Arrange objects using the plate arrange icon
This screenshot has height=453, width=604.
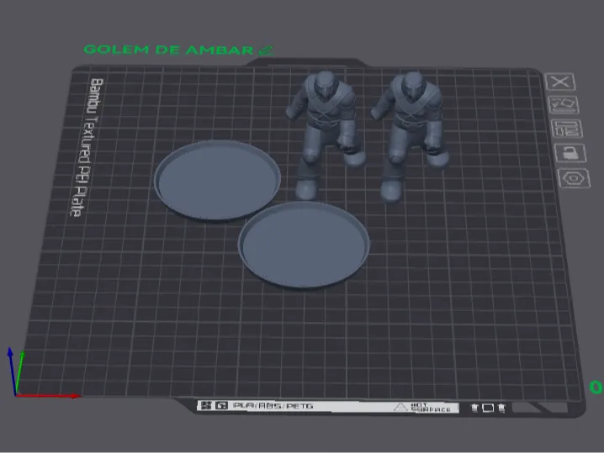567,129
